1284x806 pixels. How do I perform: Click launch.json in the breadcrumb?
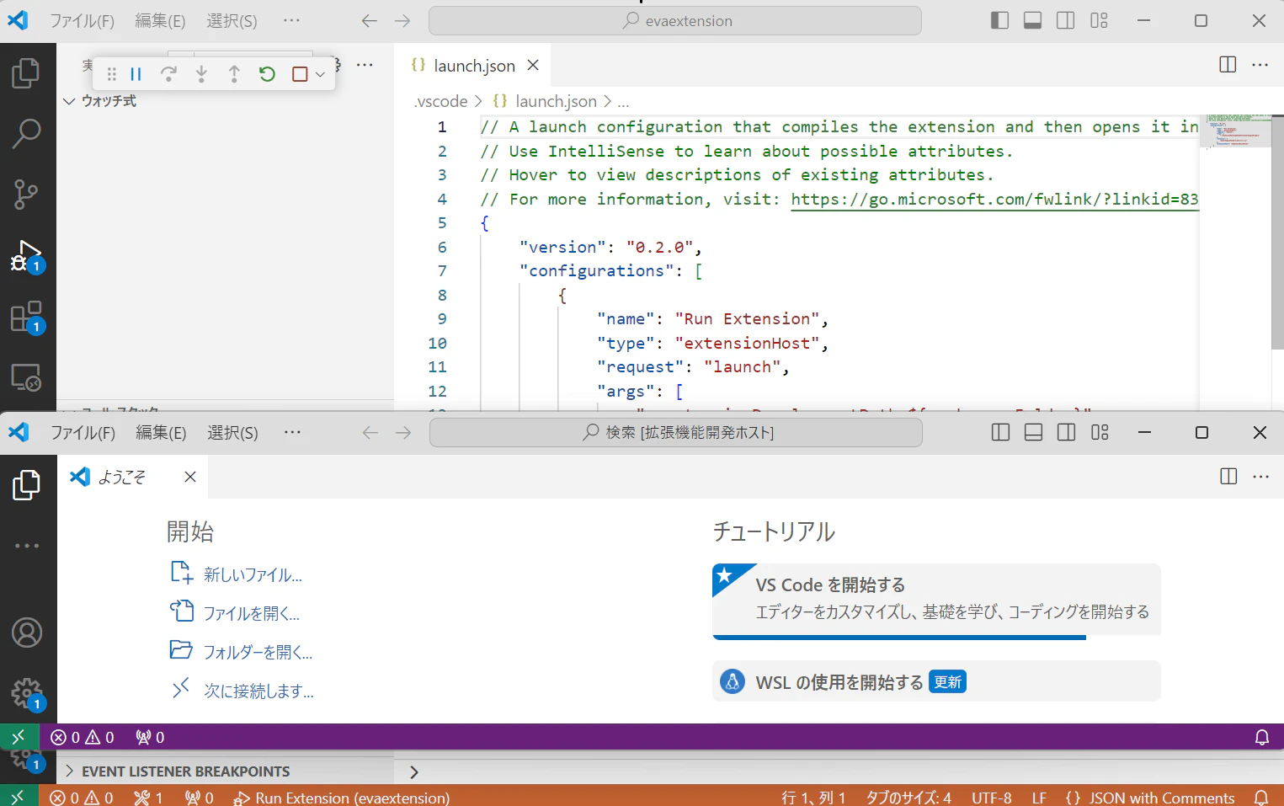click(556, 101)
